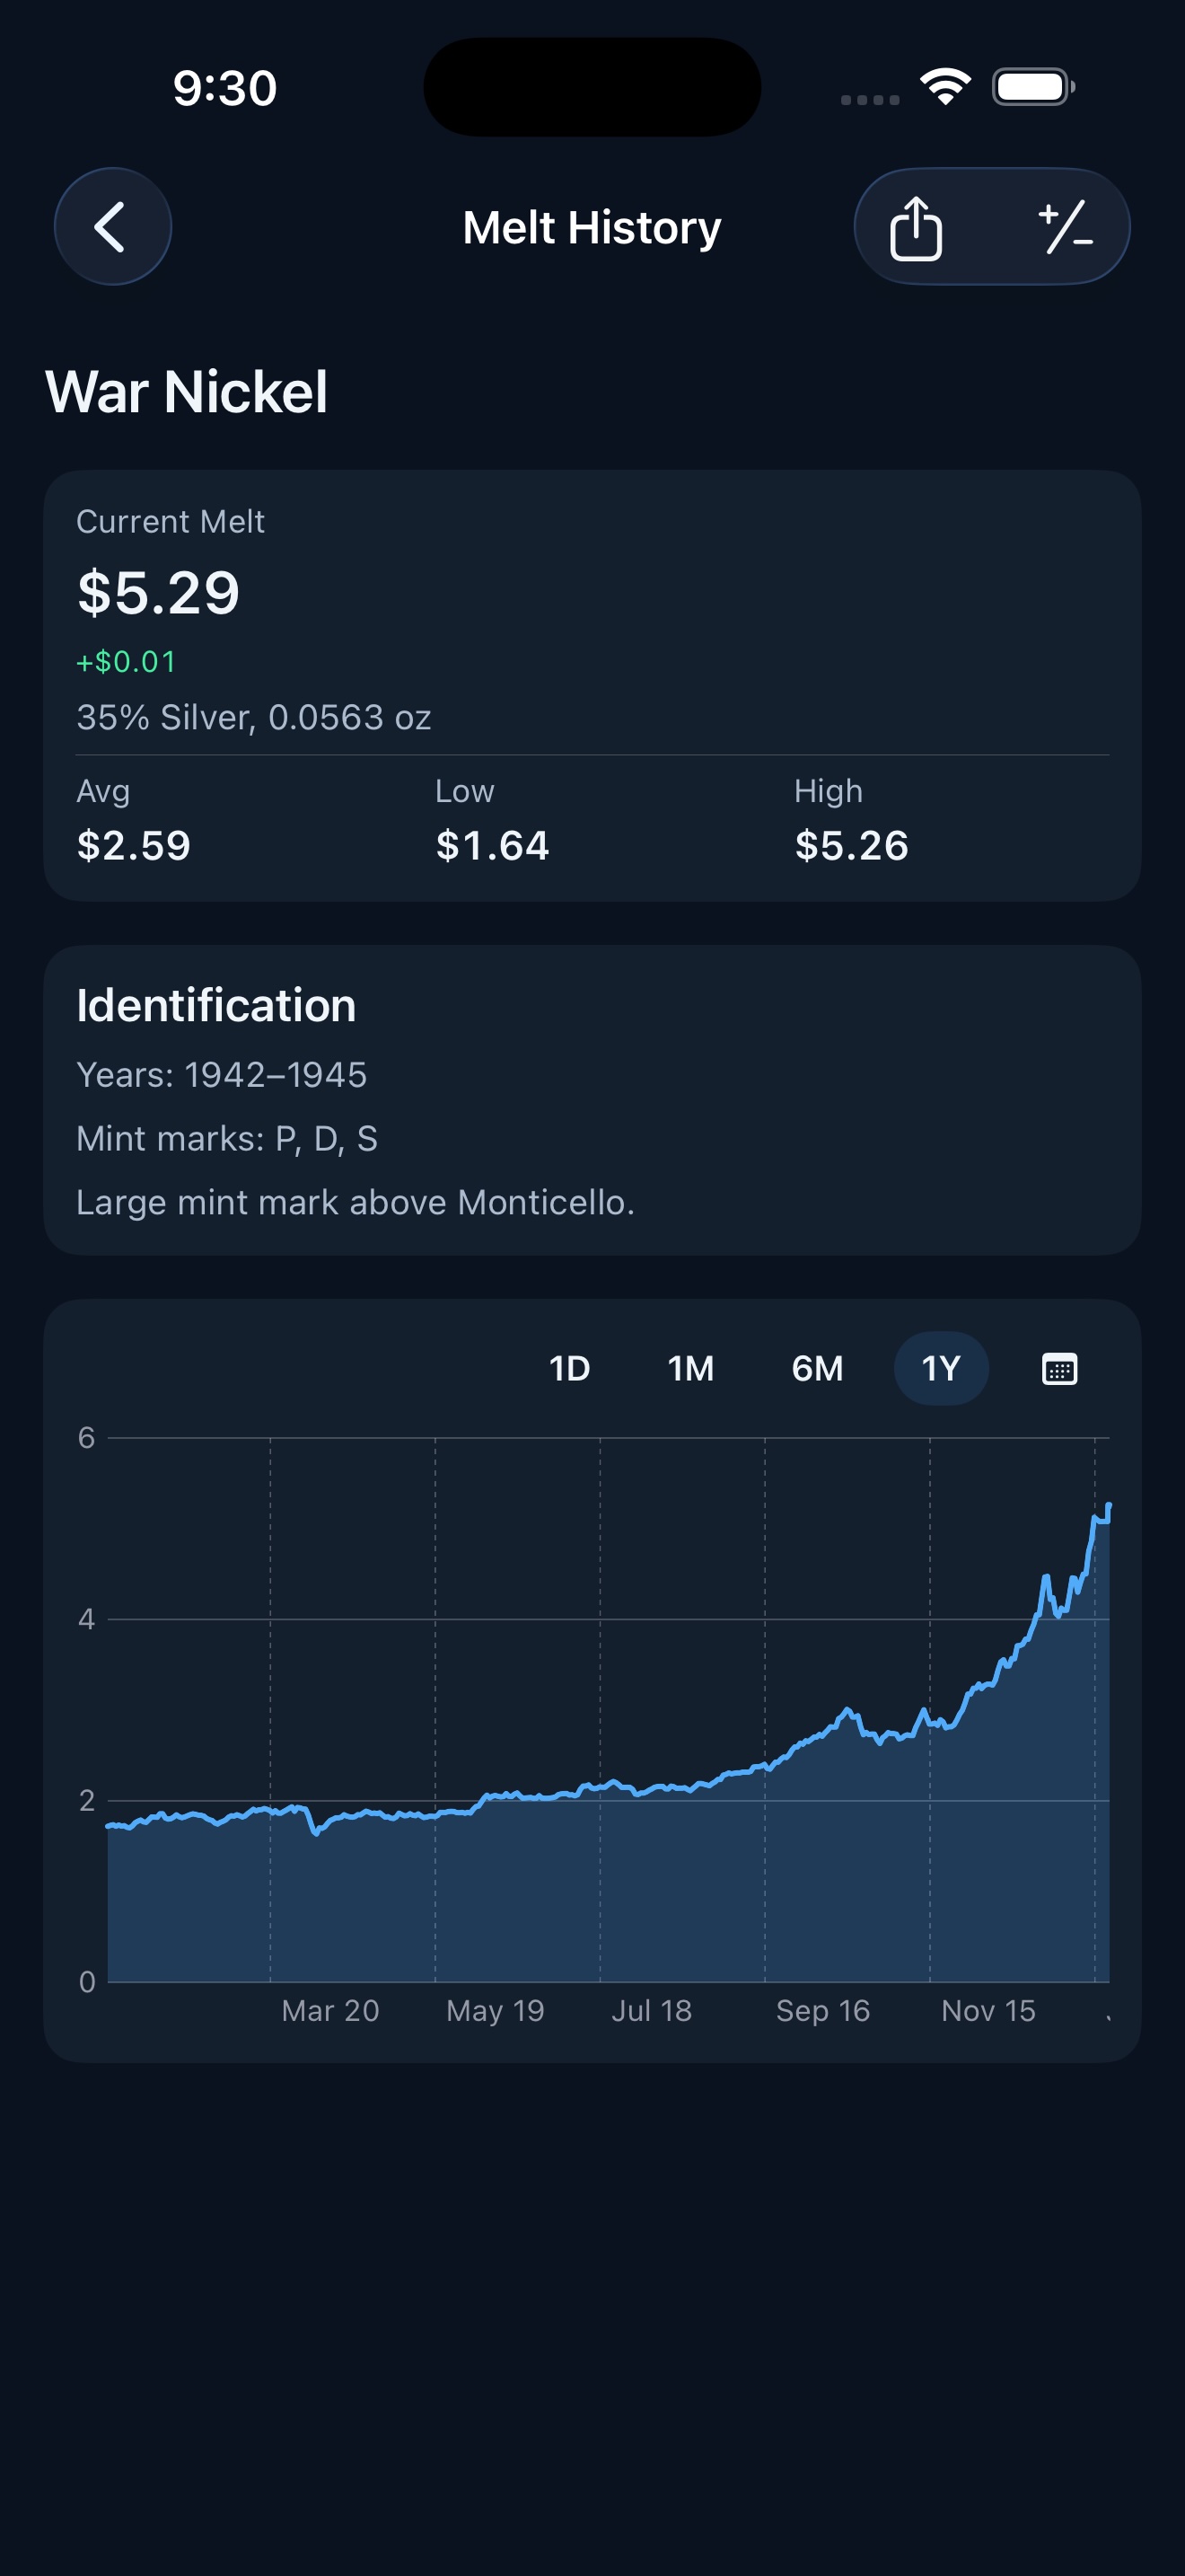
Task: Select the 6M time range
Action: (817, 1368)
